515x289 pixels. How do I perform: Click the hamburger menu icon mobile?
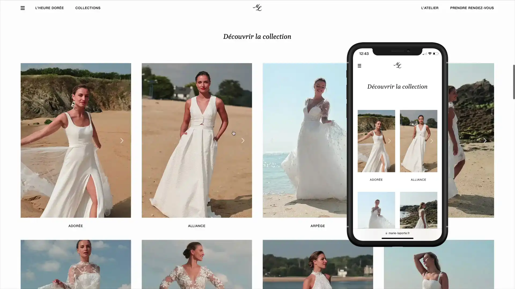pos(359,66)
